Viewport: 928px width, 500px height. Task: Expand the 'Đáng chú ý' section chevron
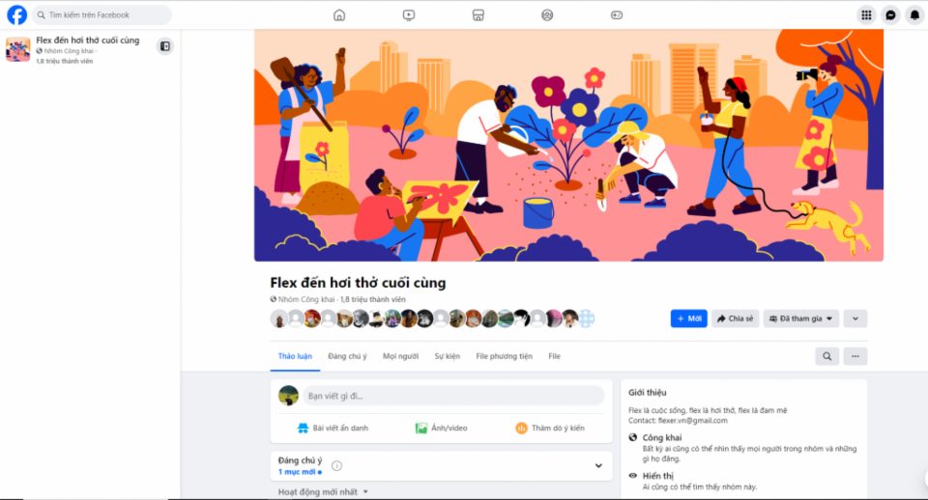click(598, 465)
